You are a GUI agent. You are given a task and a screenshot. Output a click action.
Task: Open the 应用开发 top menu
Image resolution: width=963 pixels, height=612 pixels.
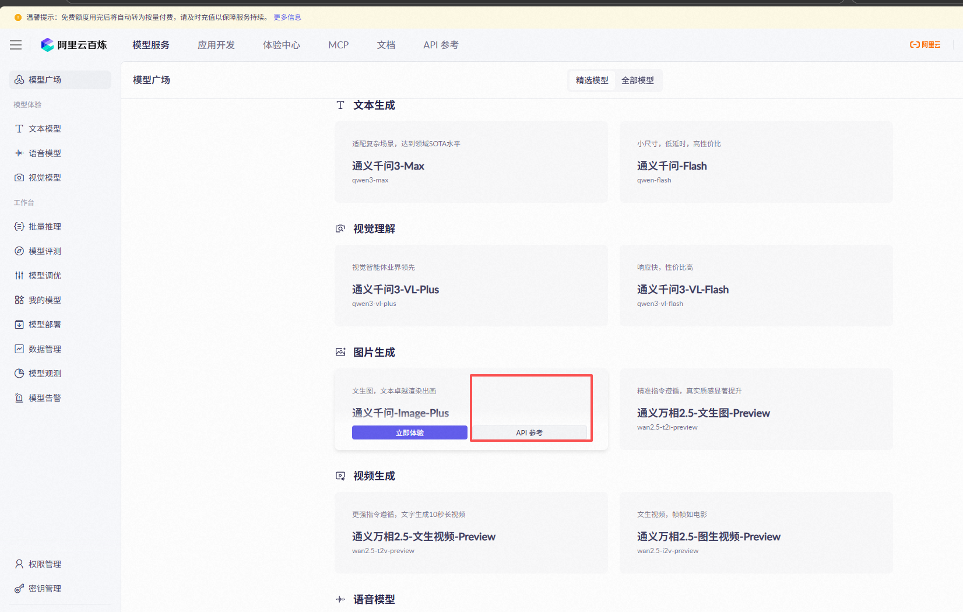tap(216, 45)
